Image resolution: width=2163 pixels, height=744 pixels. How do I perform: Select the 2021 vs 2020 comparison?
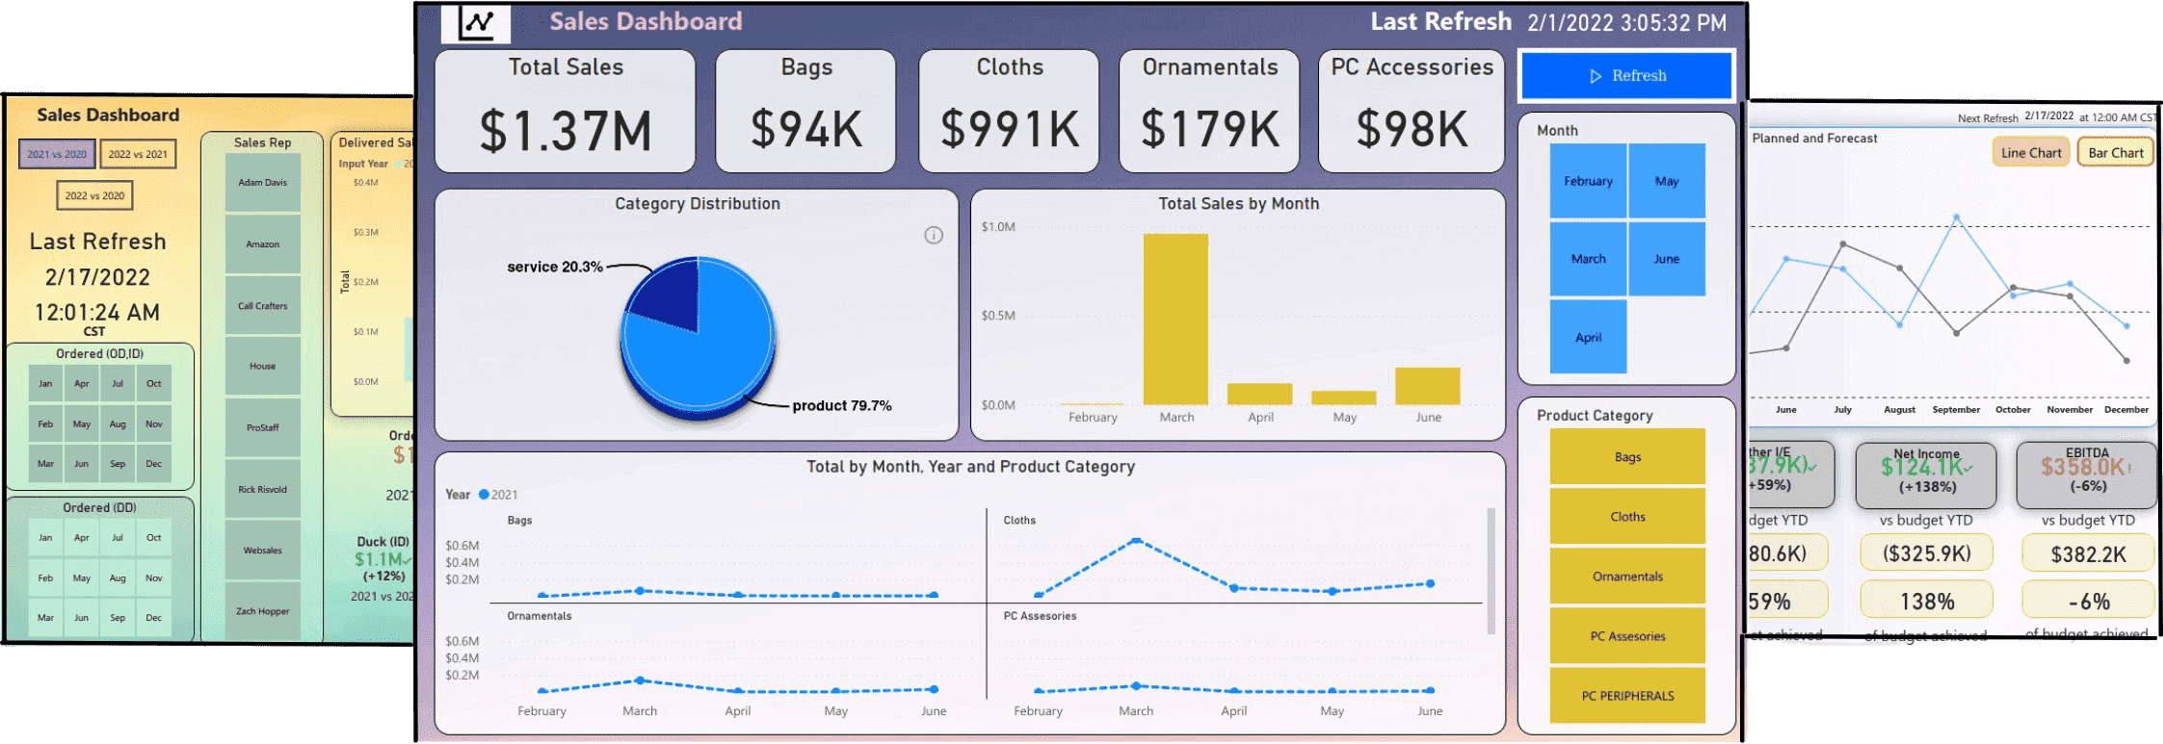pyautogui.click(x=57, y=154)
